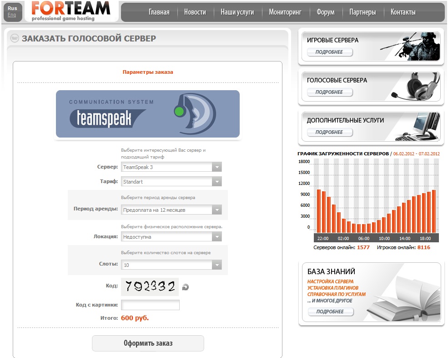Click the folder icon beside the page heading
The image size is (448, 358).
coord(15,38)
